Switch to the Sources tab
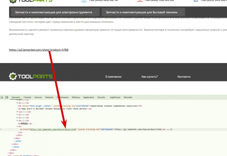 point(38,97)
